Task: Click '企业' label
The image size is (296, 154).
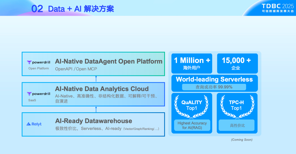Action: tap(236, 68)
